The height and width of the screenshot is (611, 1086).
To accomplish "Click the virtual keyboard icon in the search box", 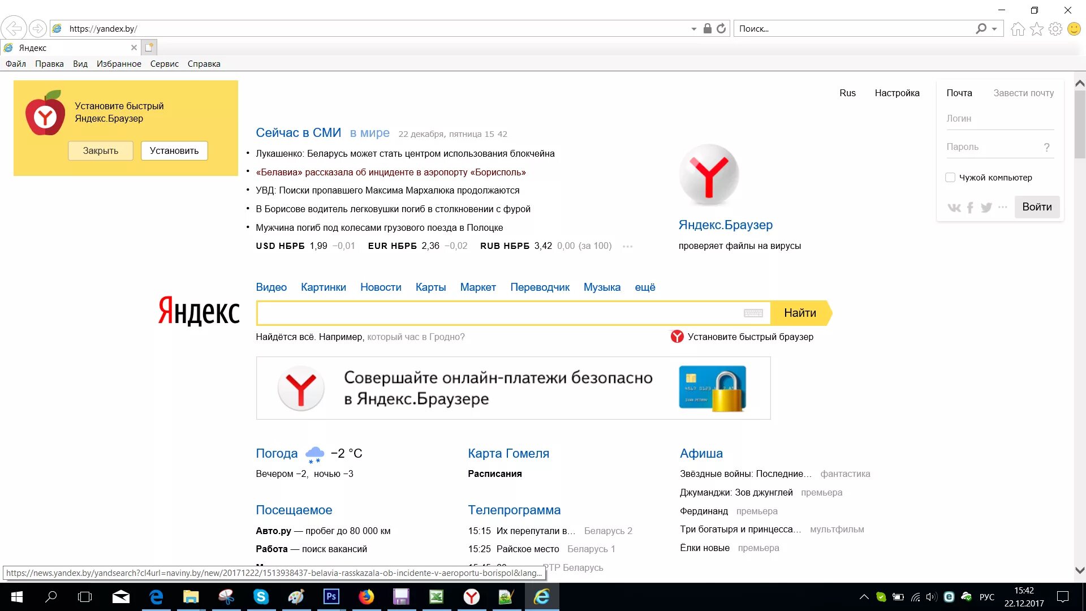I will (x=753, y=313).
